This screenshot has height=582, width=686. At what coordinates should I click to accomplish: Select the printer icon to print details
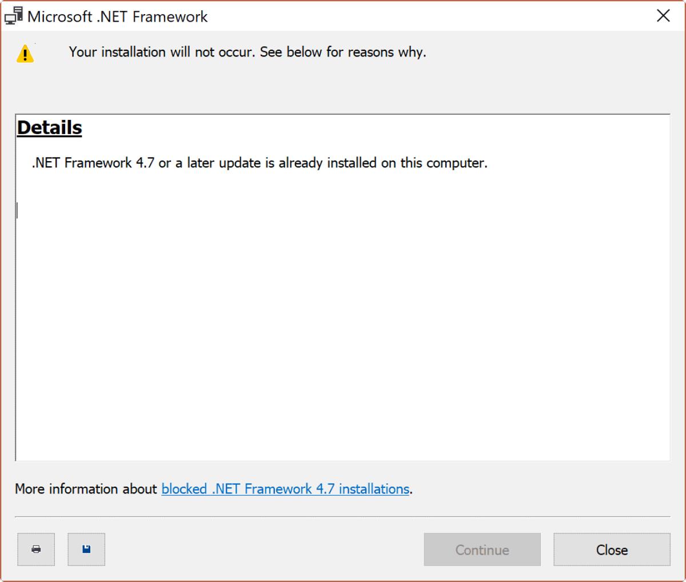coord(36,549)
